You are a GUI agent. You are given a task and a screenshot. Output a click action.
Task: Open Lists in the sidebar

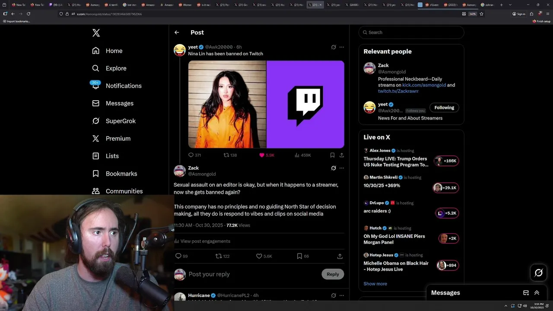pos(105,156)
